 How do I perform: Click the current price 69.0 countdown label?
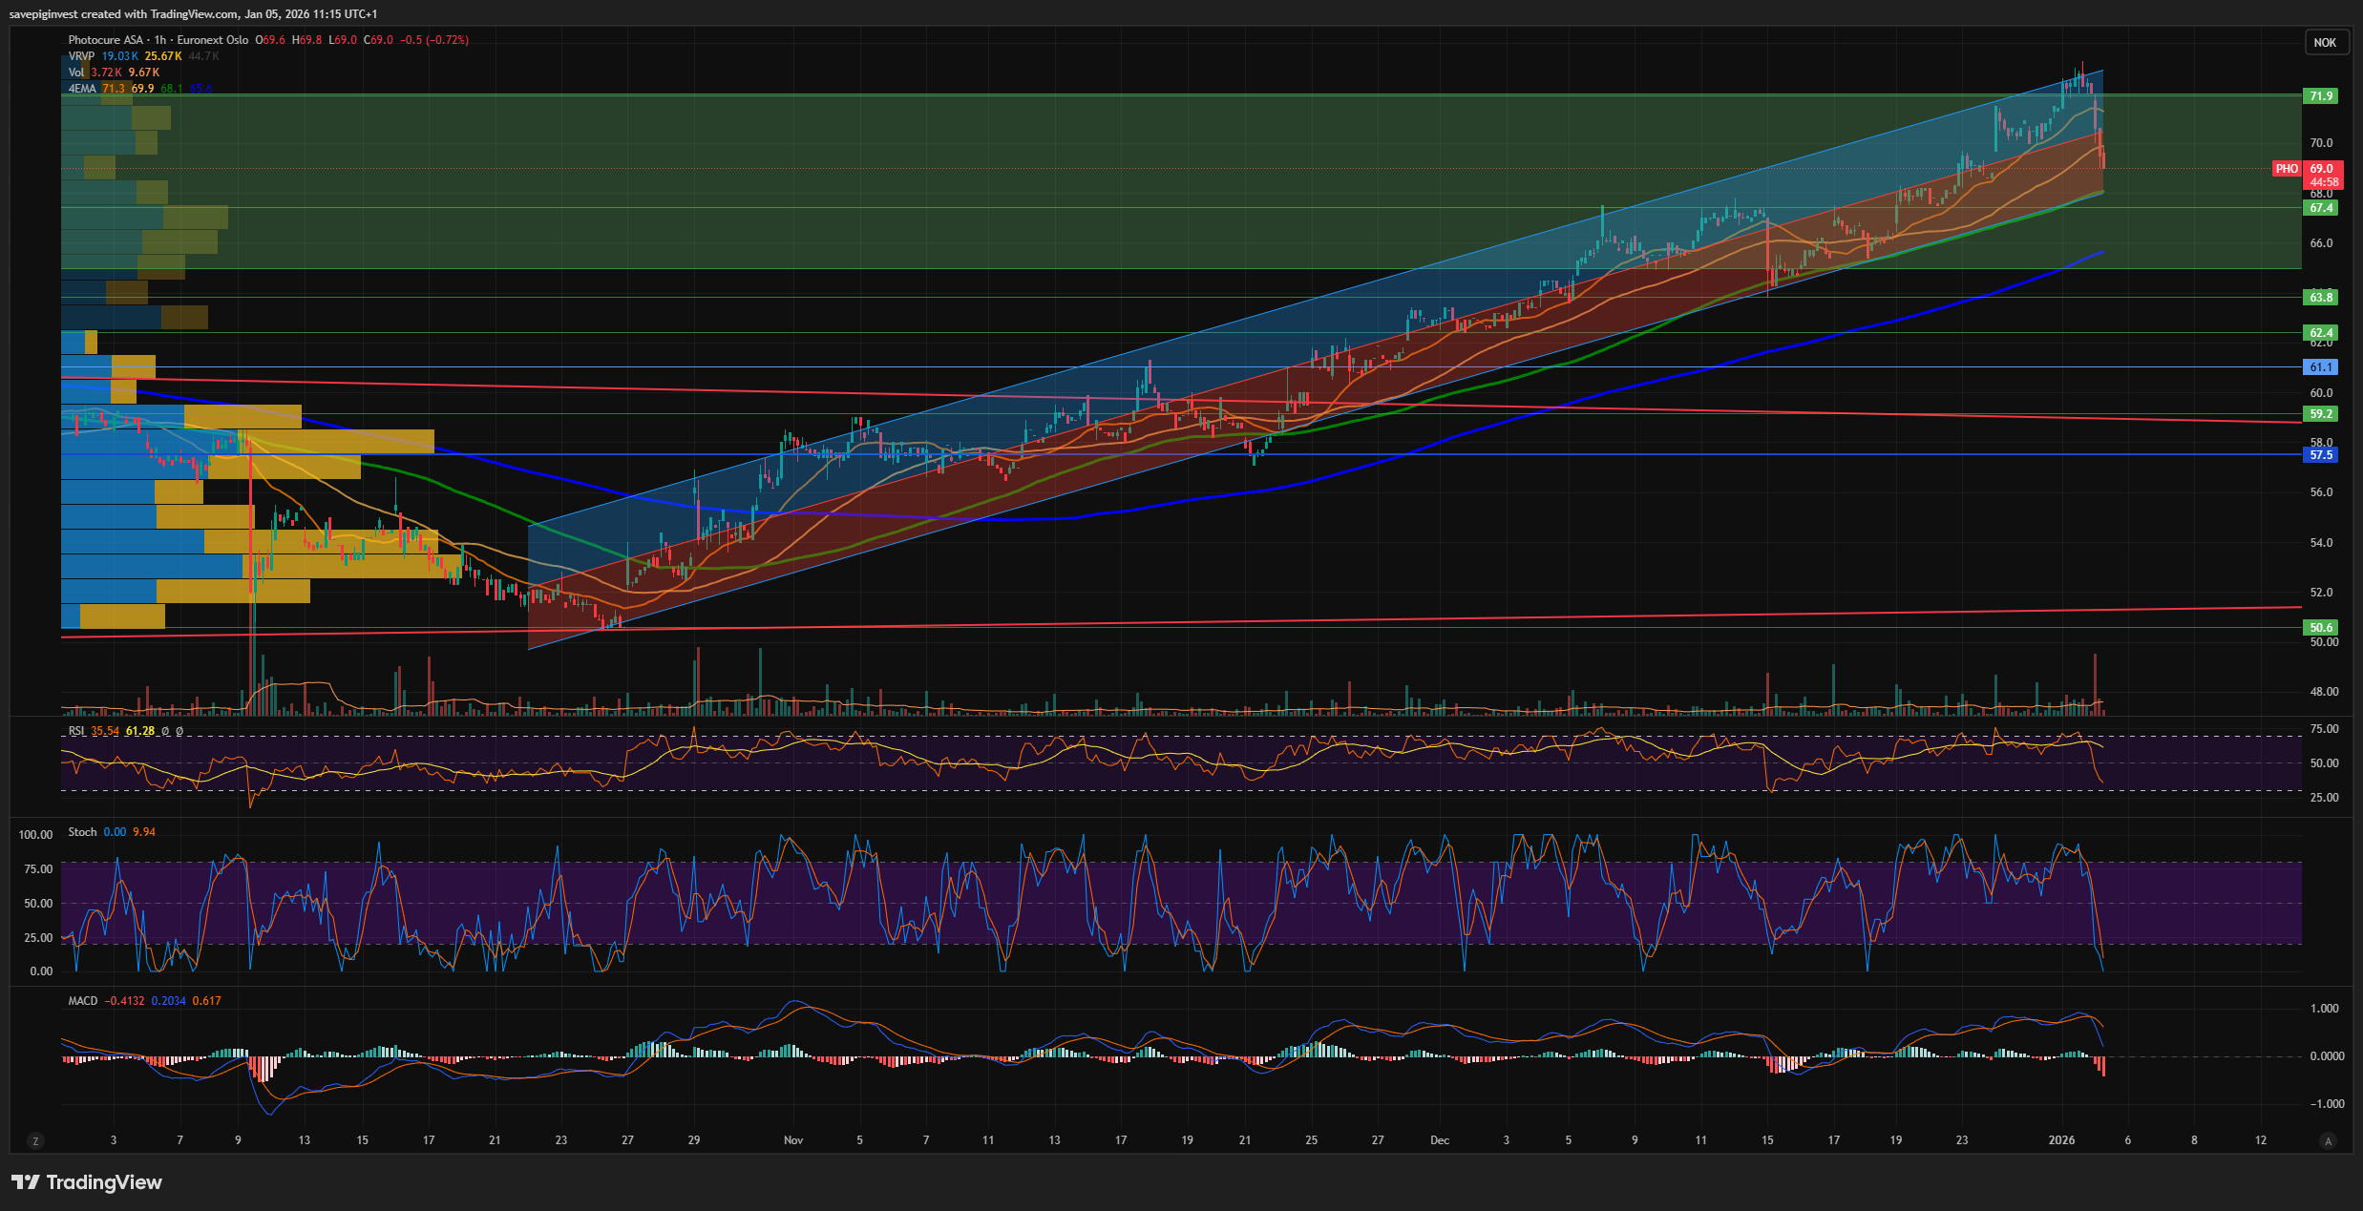pos(2323,176)
